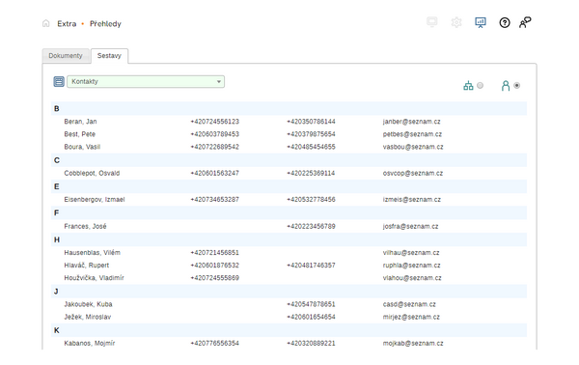The image size is (579, 365).
Task: Select contact Kabanos, Mojmír
Action: [90, 343]
